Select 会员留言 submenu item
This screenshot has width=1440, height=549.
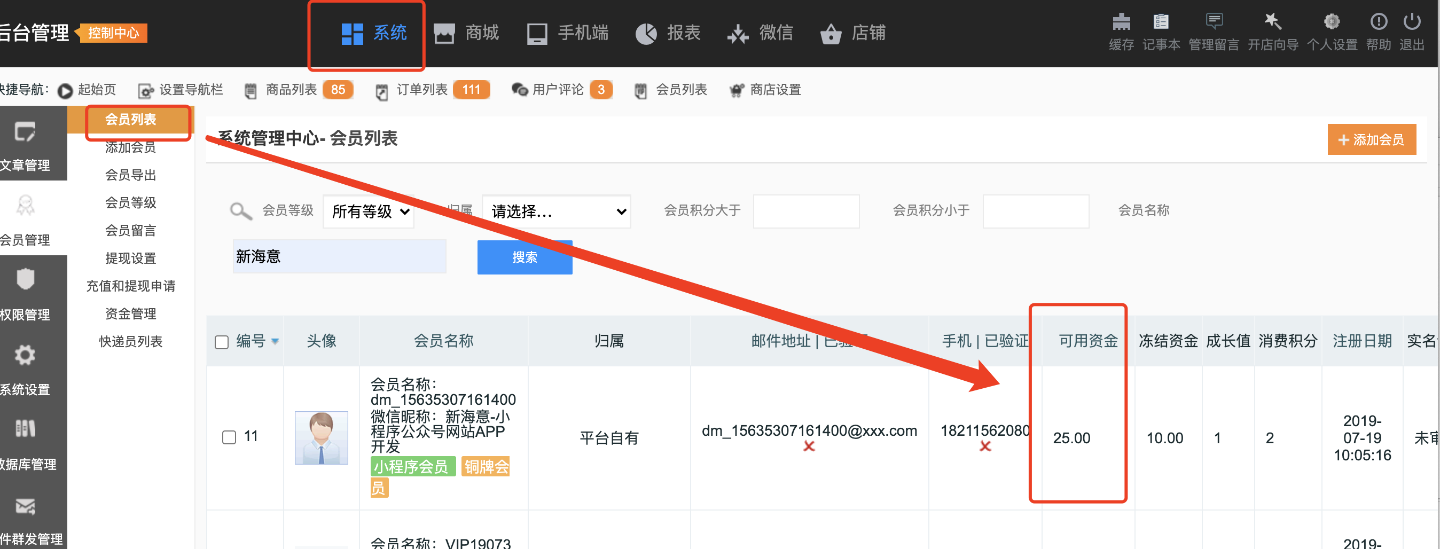131,231
